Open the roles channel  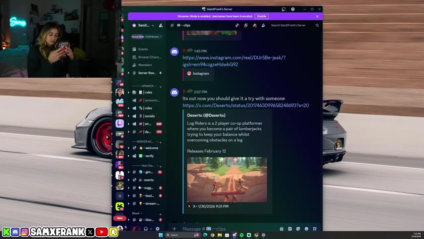[147, 108]
